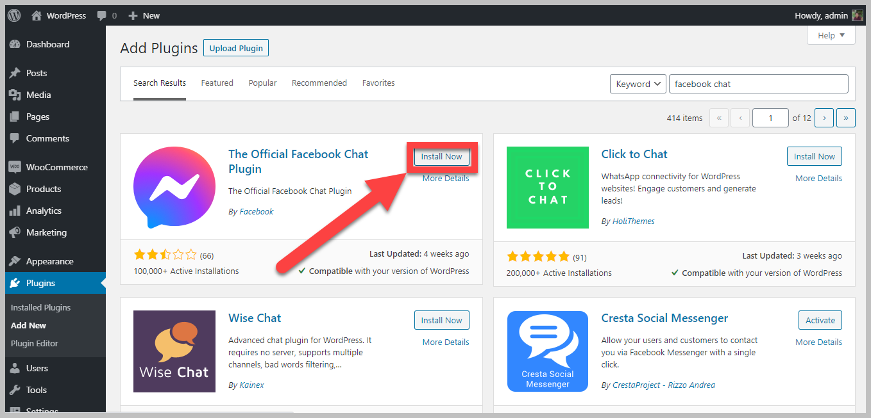
Task: Click the Plugins plug menu item
Action: 55,283
